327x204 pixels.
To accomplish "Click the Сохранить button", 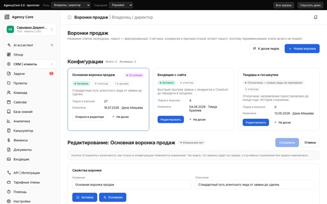I will [287, 143].
